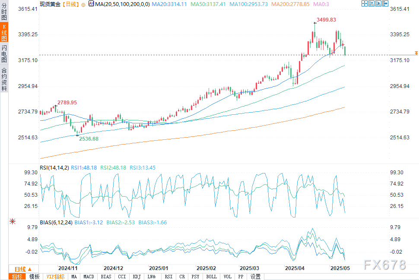
Task: Click the red sun icon beside BIAS
Action: point(13,221)
